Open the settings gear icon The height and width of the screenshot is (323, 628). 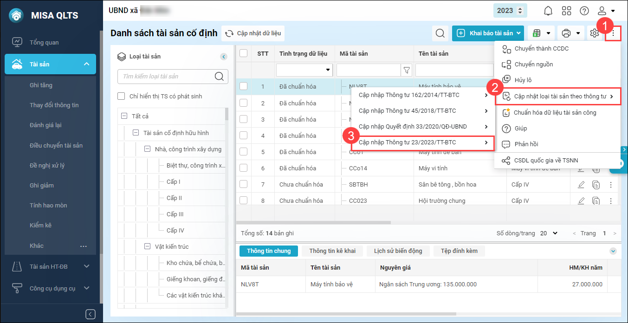point(594,33)
